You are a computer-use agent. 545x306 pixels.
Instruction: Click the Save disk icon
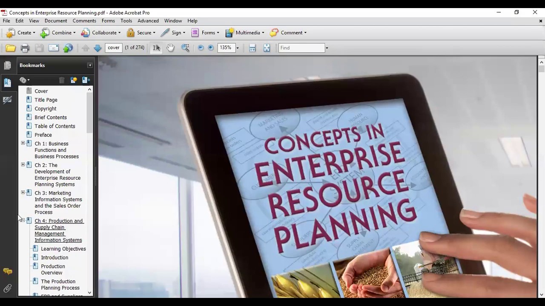coord(39,48)
